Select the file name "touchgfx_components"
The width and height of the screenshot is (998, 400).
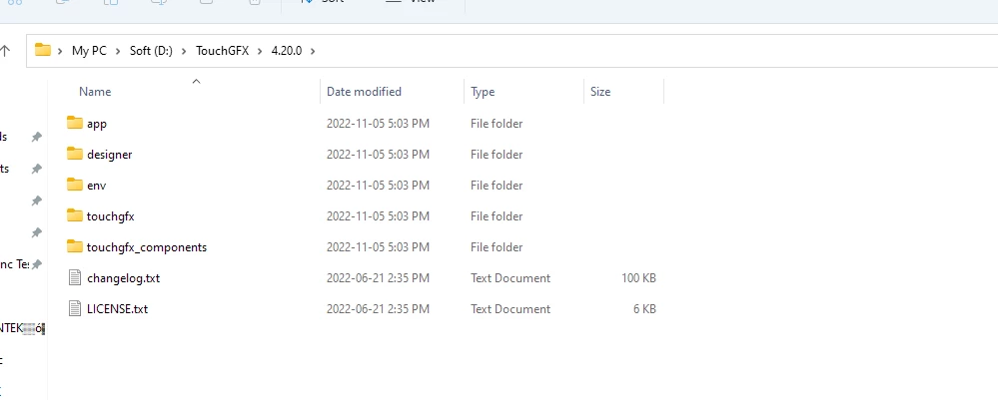click(x=147, y=246)
